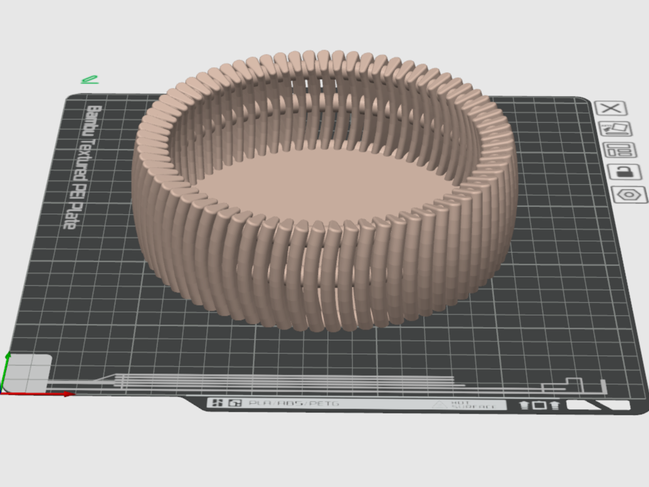This screenshot has width=649, height=487.
Task: Click the Hot Surface warning label
Action: point(465,405)
